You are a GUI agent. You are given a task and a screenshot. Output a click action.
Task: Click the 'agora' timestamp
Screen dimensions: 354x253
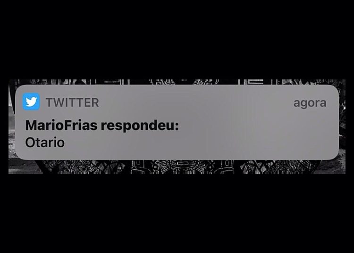310,103
